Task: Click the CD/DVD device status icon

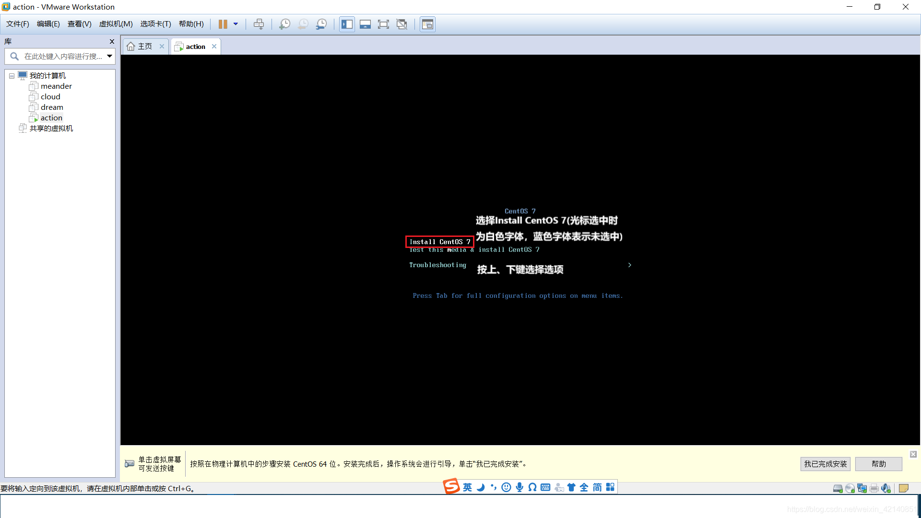Action: [850, 488]
